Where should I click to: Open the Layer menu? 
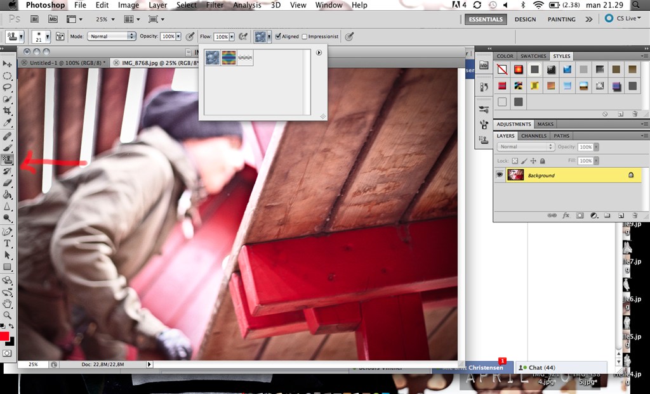(x=157, y=5)
